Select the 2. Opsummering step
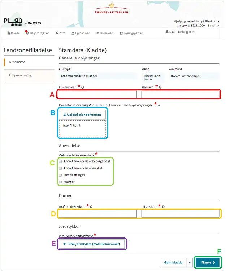The width and height of the screenshot is (226, 271). pyautogui.click(x=20, y=76)
